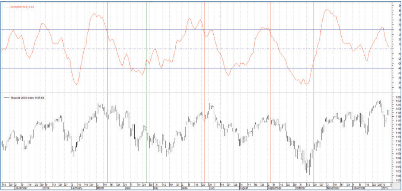
Task: Click the Russell 2000 Index legend label
Action: 25,97
